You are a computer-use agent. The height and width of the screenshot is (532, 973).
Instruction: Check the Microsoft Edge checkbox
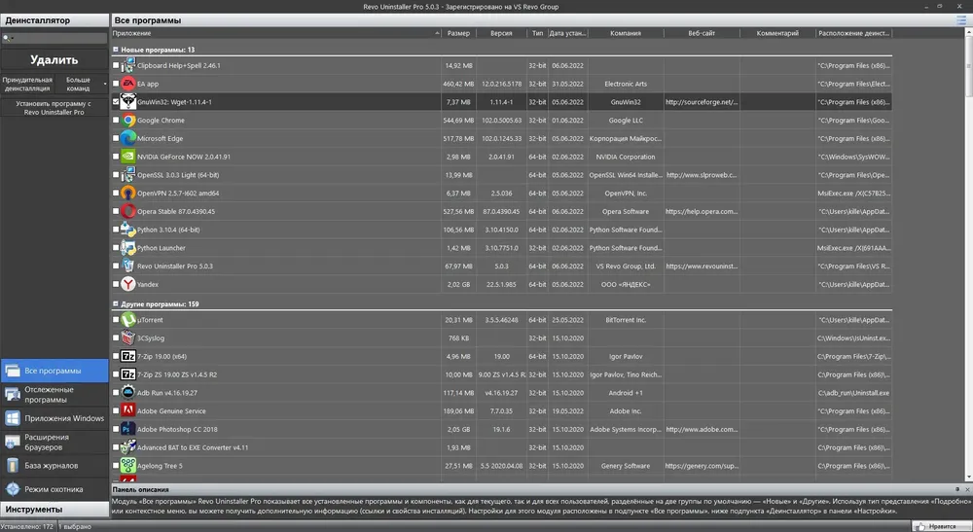pos(116,138)
